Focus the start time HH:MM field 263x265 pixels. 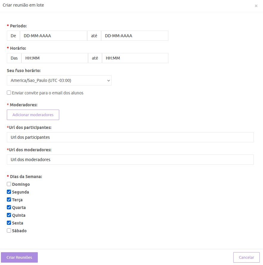[x=54, y=58]
